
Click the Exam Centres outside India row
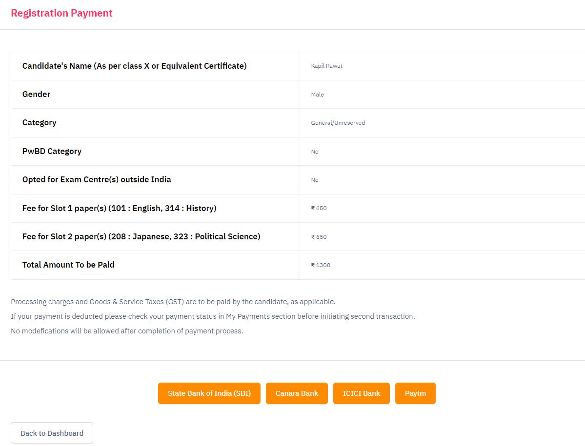coord(96,179)
